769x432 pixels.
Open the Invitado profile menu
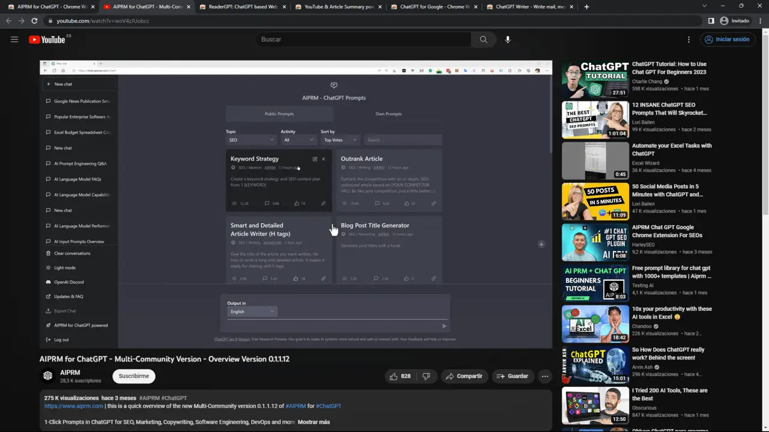coord(735,20)
